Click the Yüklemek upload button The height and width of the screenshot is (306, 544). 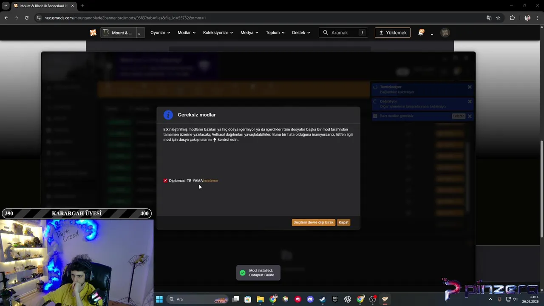point(393,33)
